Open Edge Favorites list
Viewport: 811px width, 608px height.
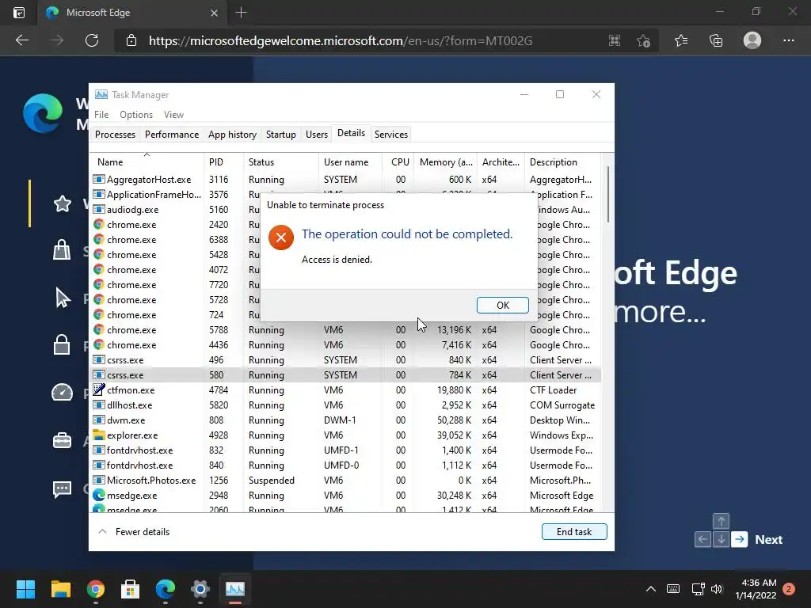click(681, 40)
